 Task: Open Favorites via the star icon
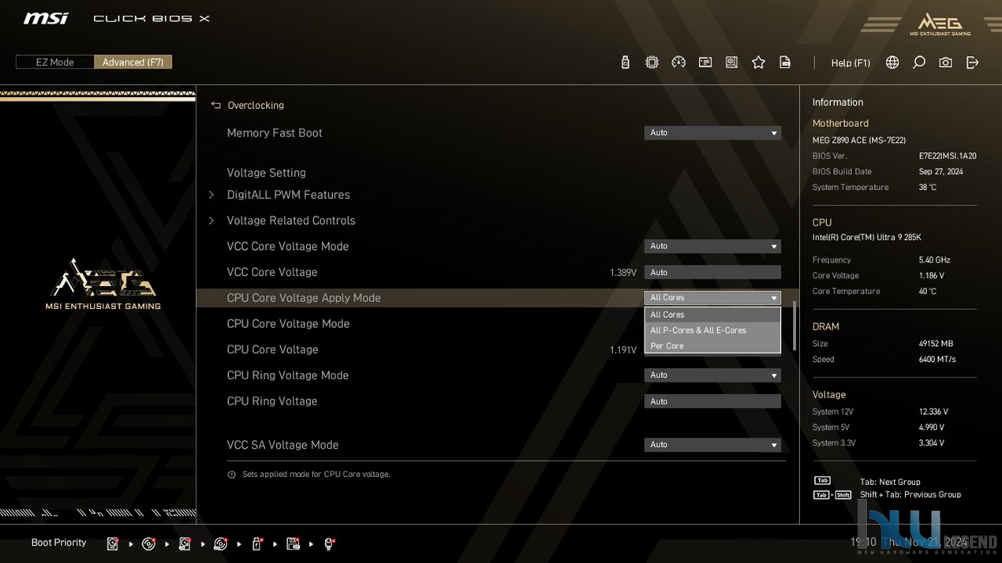[758, 62]
